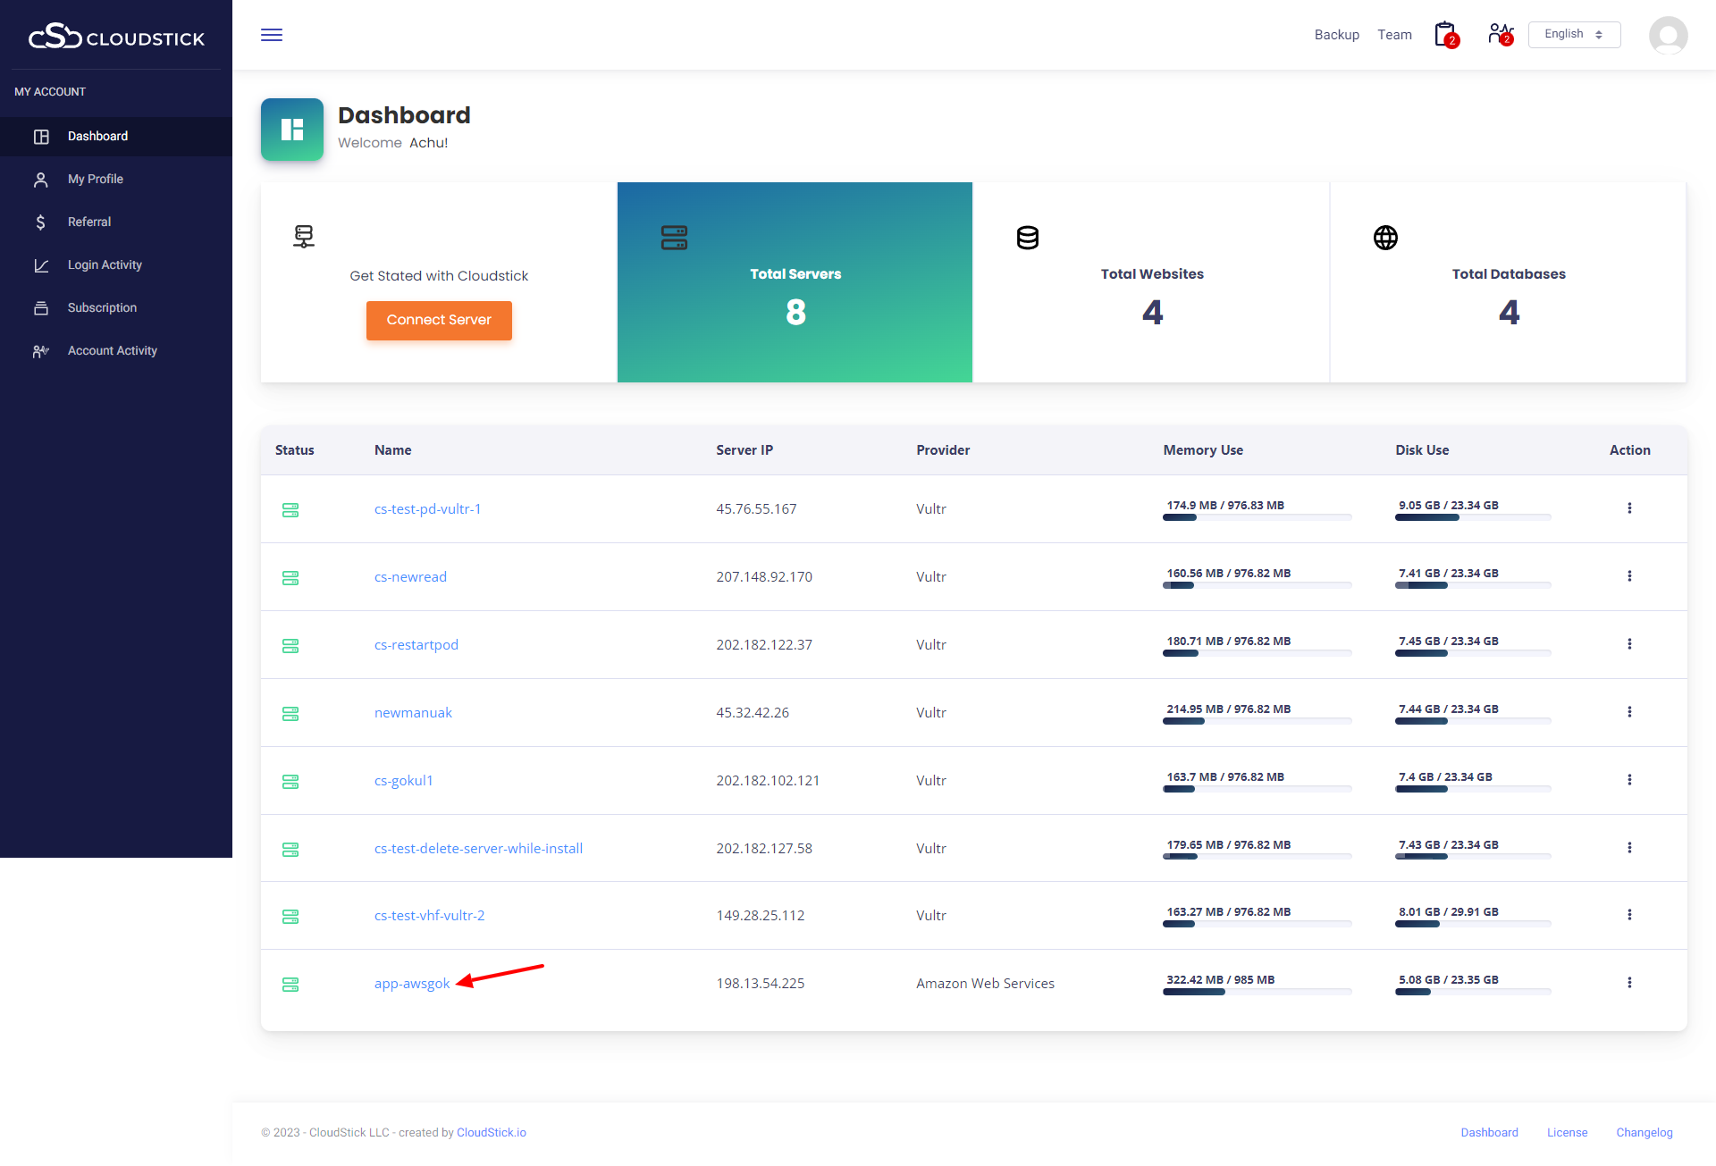The image size is (1716, 1166).
Task: Click the hamburger menu icon
Action: click(272, 35)
